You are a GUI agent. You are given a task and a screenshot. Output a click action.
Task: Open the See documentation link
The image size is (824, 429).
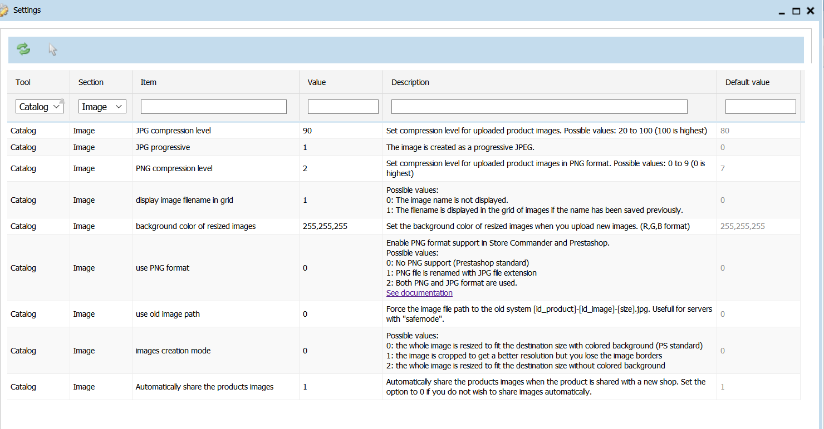419,293
